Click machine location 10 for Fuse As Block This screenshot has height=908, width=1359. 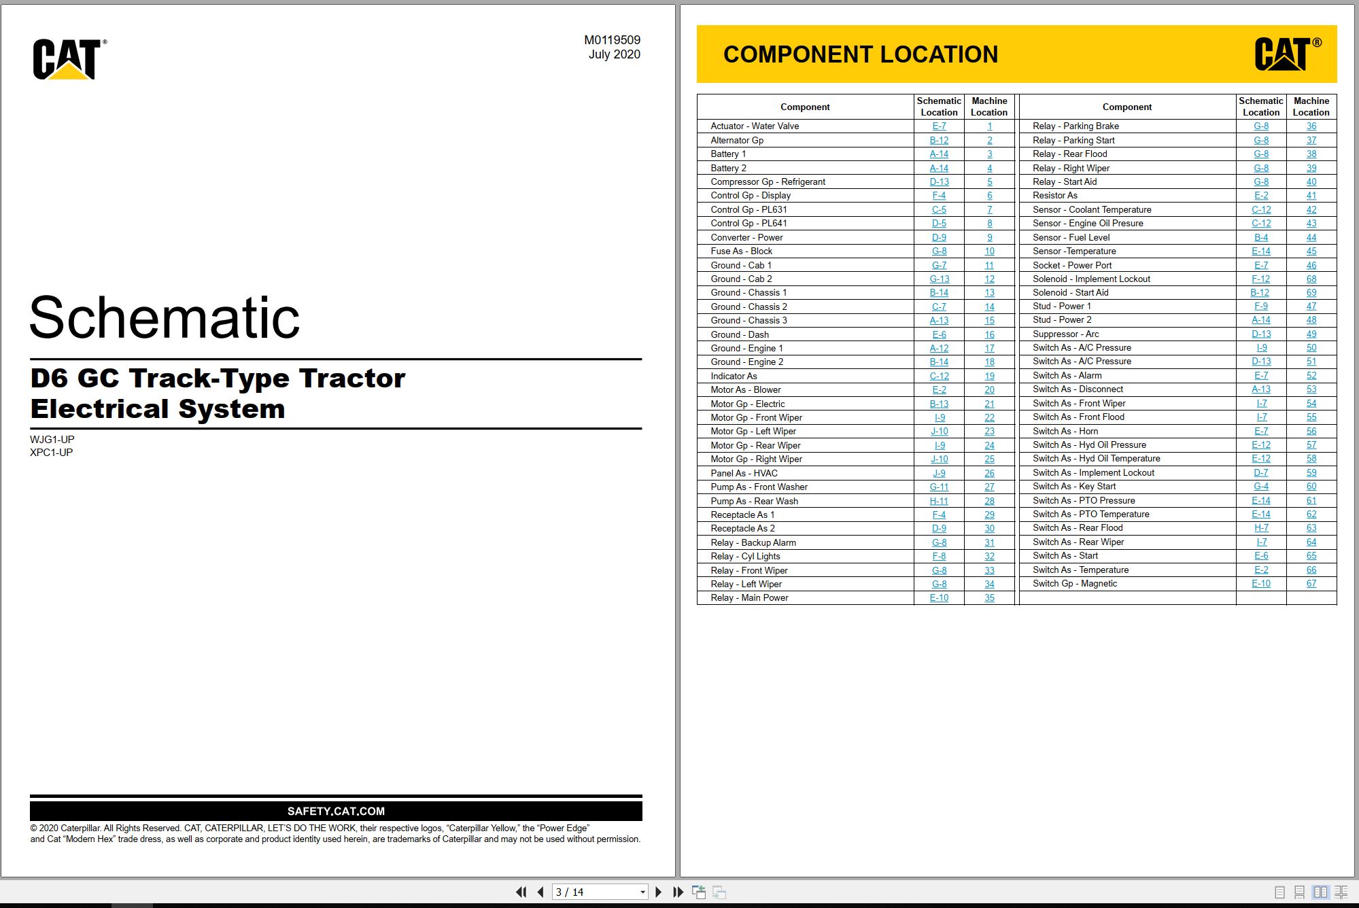pos(989,251)
